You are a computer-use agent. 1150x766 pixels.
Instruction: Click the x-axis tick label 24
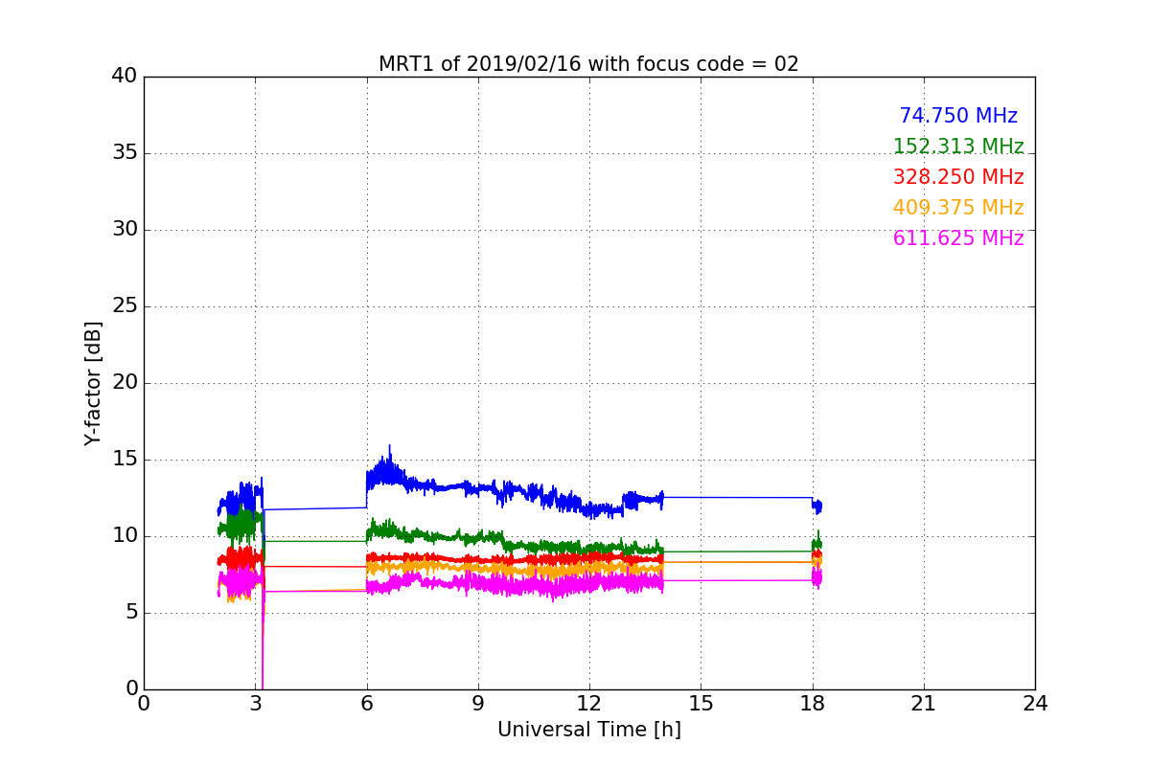1035,704
